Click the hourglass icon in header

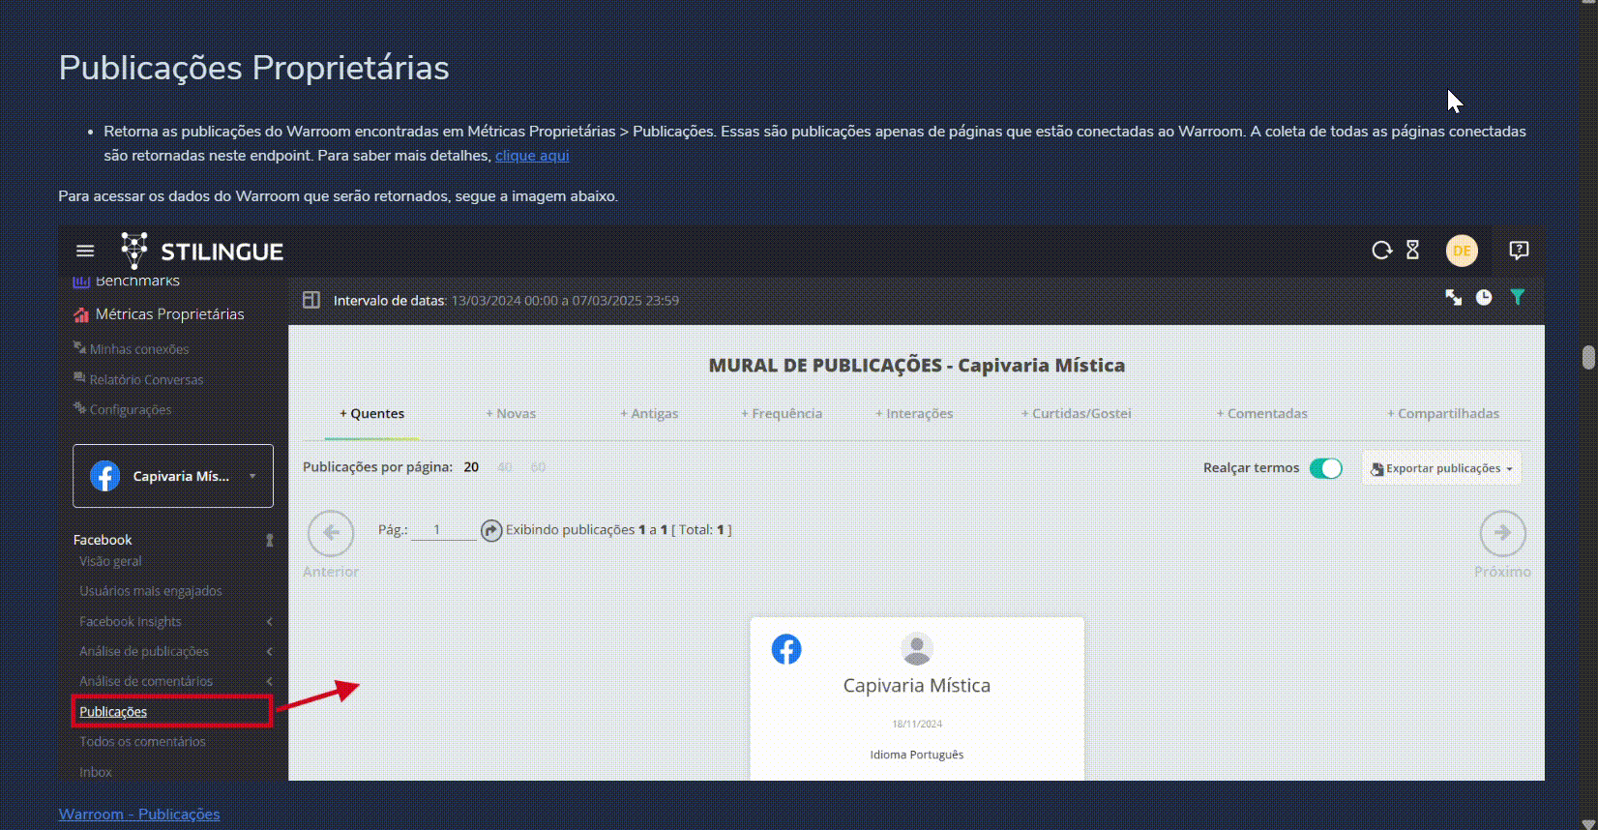(x=1412, y=251)
